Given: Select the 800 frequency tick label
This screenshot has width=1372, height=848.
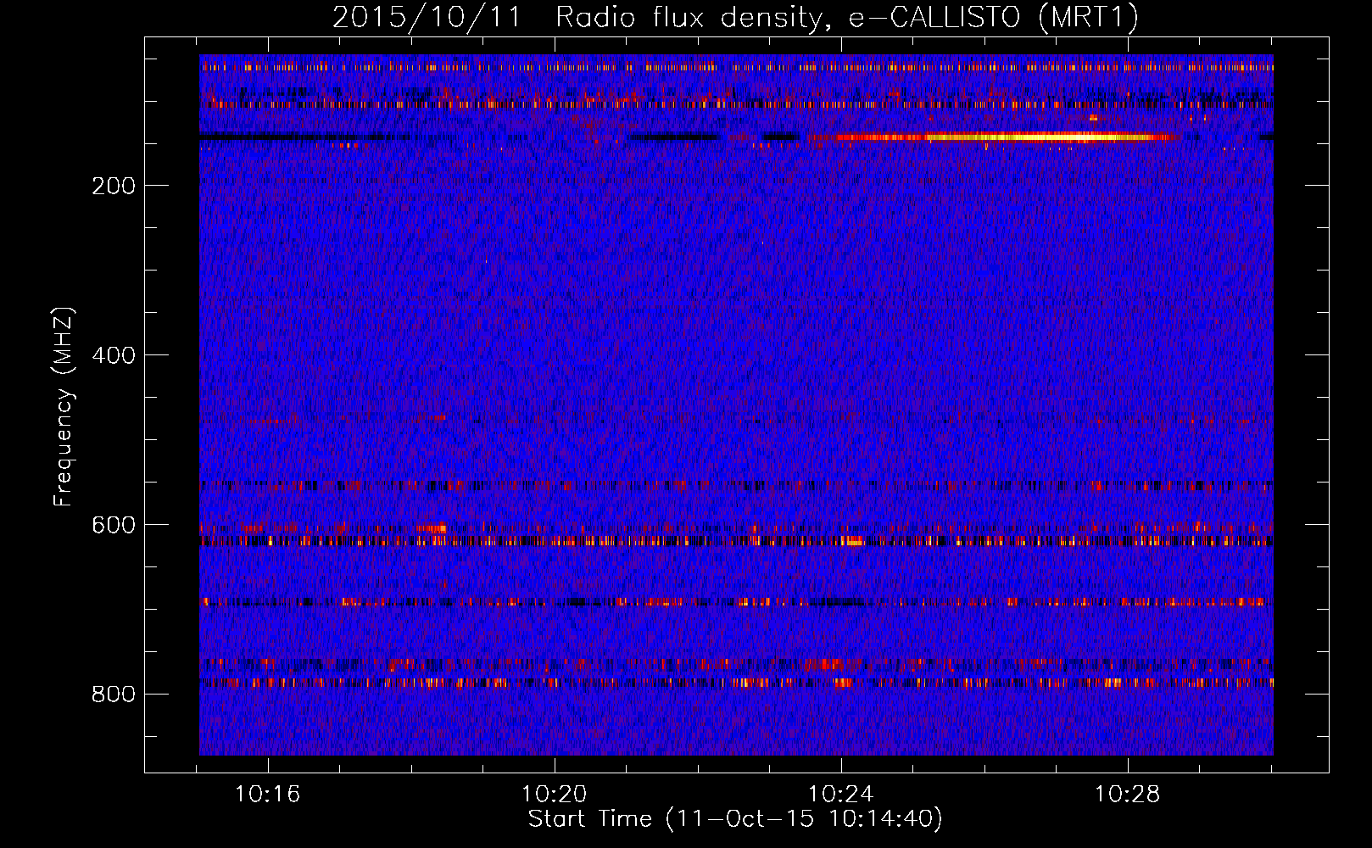Looking at the screenshot, I should 114,695.
